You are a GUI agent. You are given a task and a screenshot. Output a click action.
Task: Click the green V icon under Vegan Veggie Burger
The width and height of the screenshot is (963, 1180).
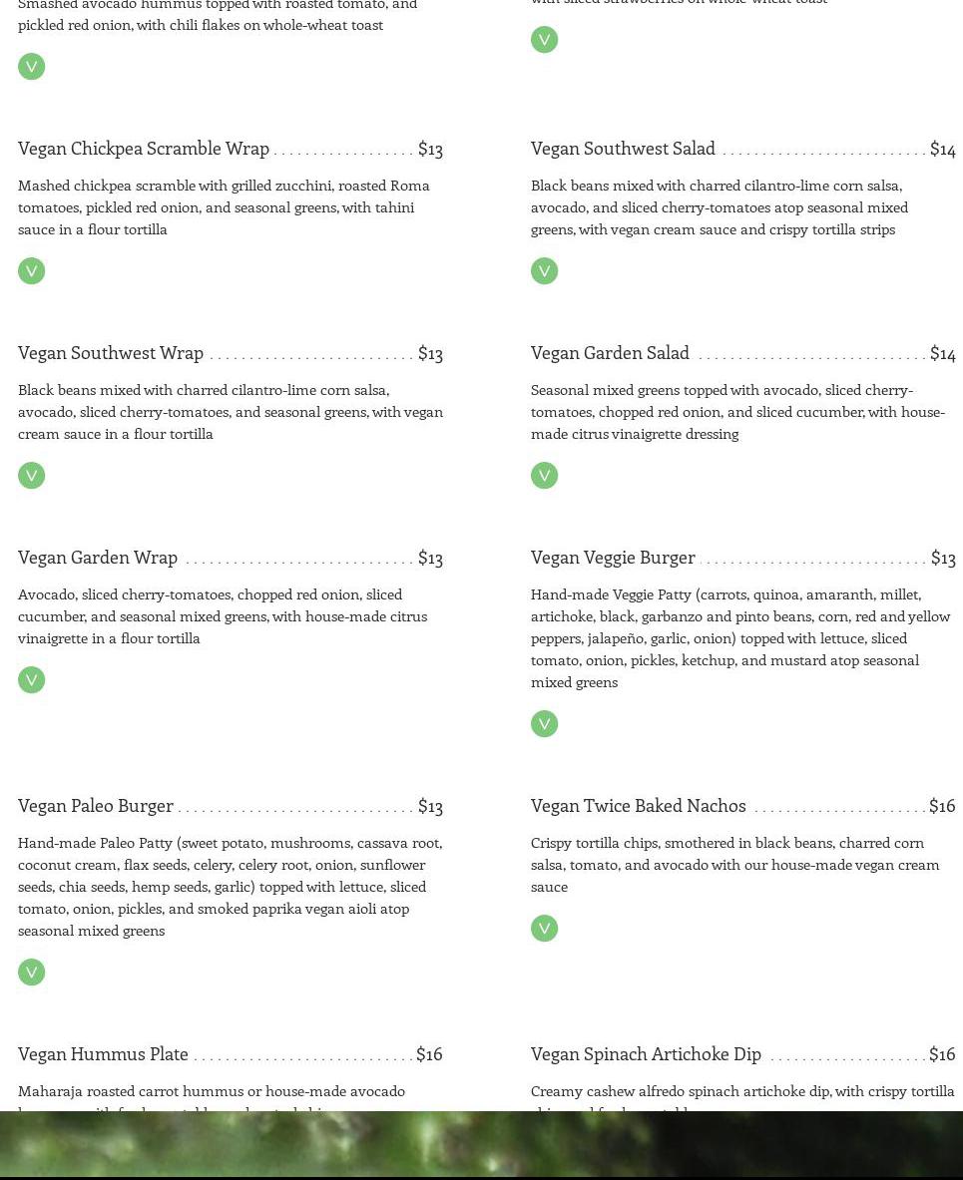[x=544, y=724]
